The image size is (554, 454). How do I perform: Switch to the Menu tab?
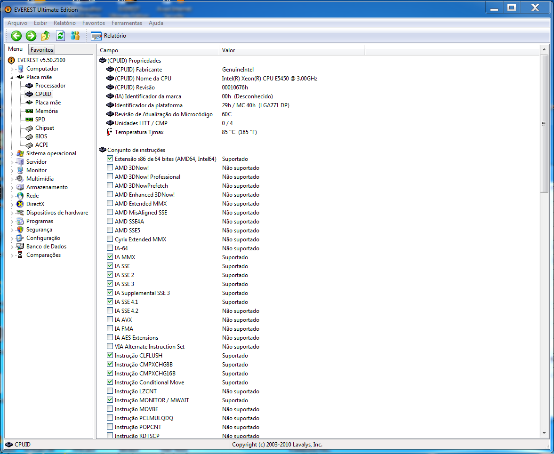[16, 49]
